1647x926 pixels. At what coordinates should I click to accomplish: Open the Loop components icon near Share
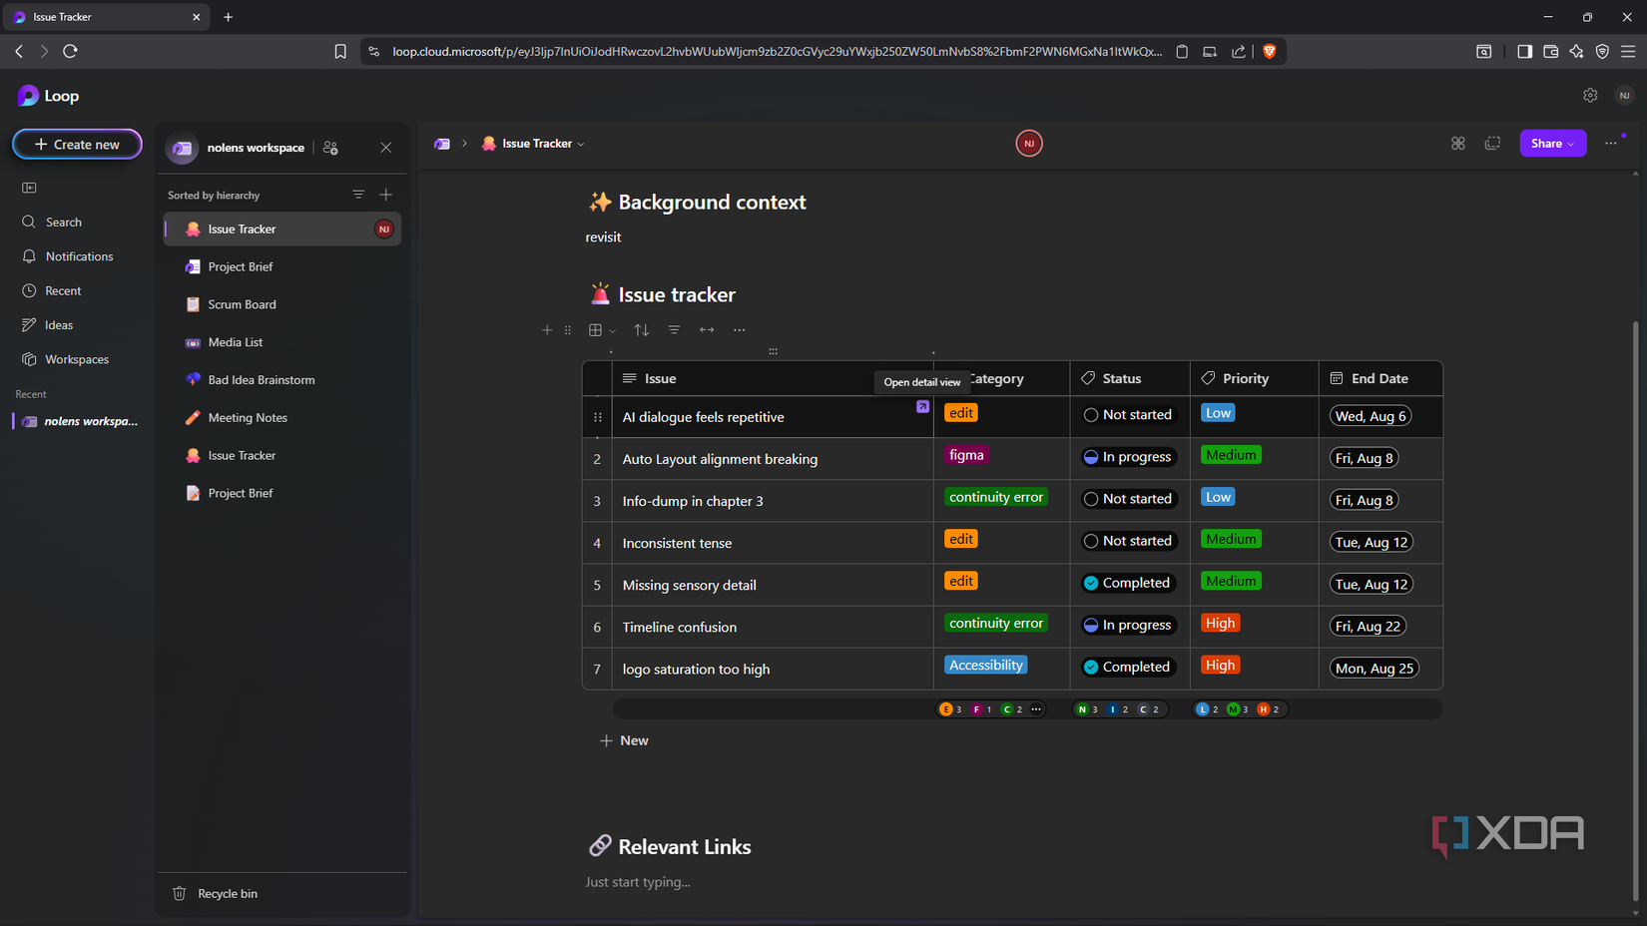(x=1458, y=144)
